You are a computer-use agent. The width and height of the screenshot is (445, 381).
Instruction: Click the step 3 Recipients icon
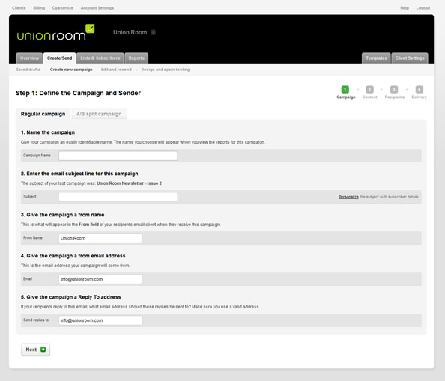coord(394,90)
